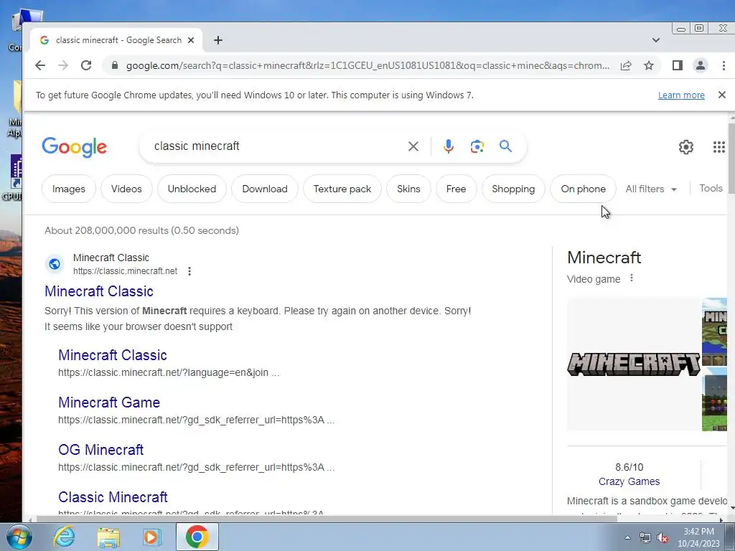The height and width of the screenshot is (551, 735).
Task: Click the classic.minecraft.net globe favicon
Action: pos(55,264)
